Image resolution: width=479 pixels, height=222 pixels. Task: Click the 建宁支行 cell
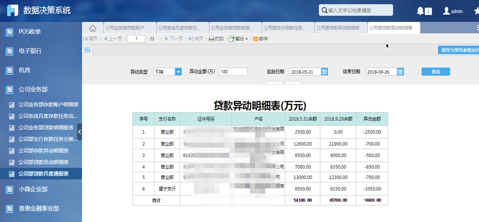[167, 189]
